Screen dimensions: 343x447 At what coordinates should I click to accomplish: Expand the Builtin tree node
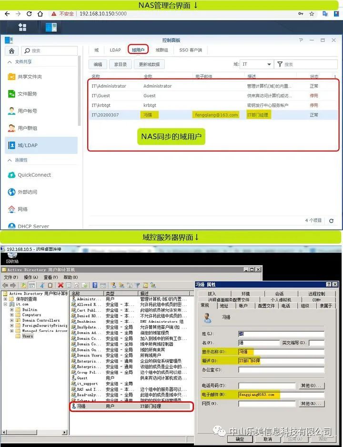[x=12, y=310]
